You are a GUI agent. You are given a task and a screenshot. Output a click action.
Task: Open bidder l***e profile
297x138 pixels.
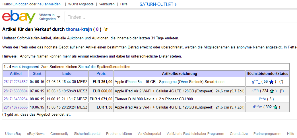click(262, 99)
